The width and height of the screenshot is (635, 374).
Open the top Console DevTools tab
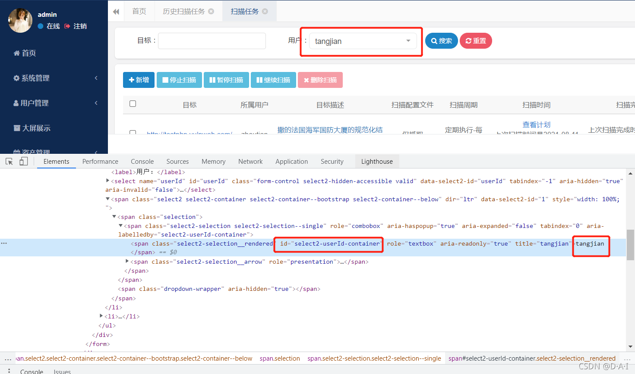pyautogui.click(x=142, y=162)
